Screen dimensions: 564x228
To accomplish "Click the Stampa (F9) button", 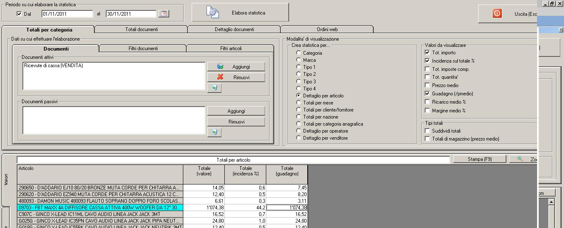I will coord(479,159).
